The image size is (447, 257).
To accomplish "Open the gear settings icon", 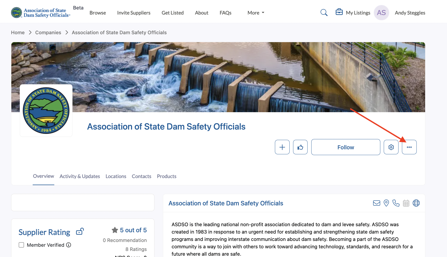I will (x=391, y=147).
